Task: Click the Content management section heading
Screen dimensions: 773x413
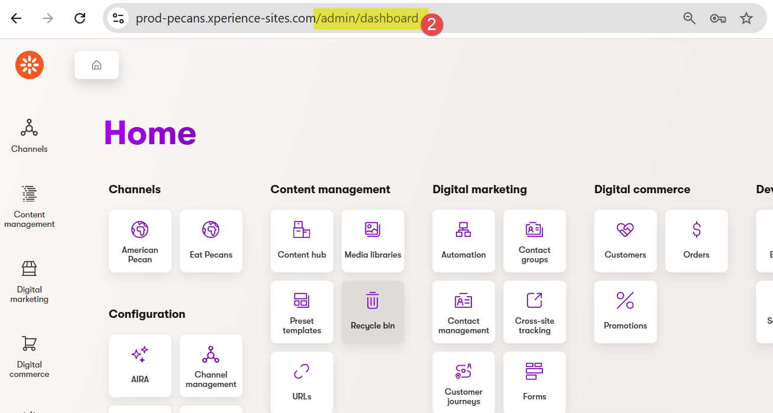Action: (331, 190)
